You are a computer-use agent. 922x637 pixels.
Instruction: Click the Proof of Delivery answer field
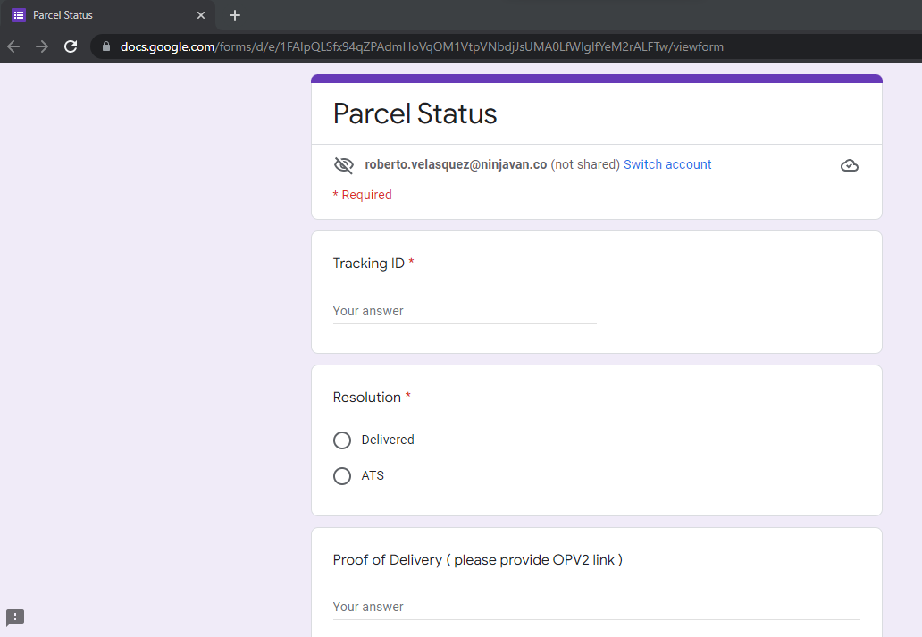(596, 608)
